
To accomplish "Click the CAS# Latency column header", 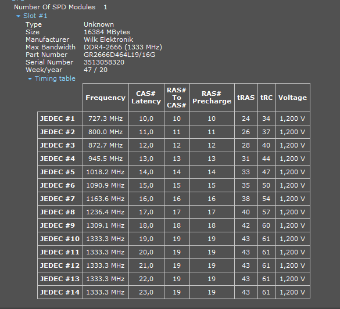I will 146,98.
